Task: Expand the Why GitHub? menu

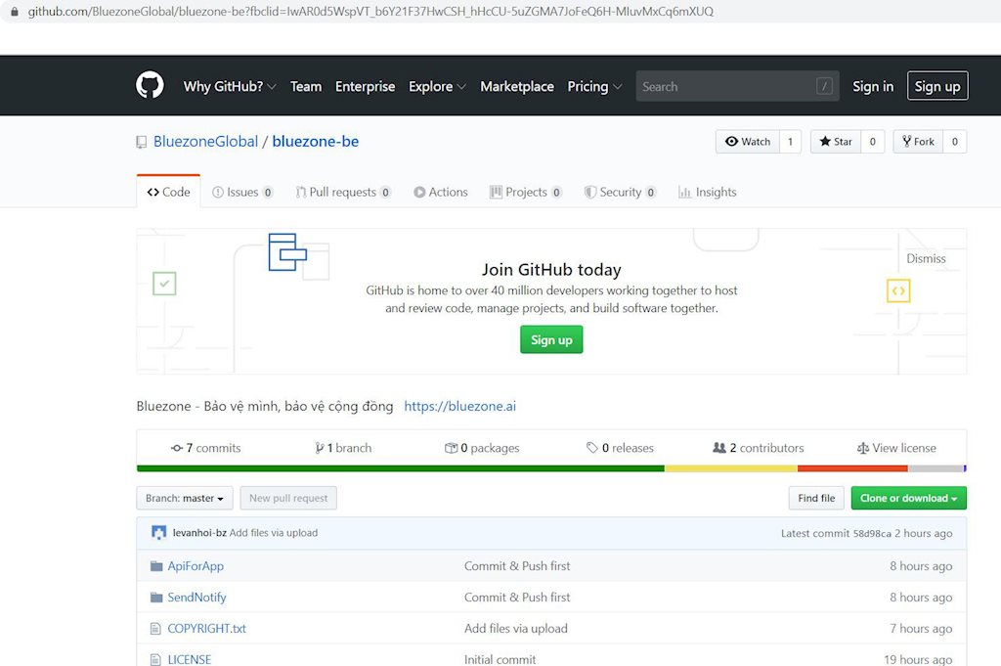Action: [230, 86]
